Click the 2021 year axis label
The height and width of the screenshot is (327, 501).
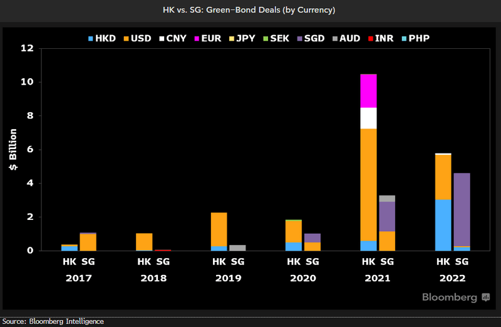click(x=378, y=278)
